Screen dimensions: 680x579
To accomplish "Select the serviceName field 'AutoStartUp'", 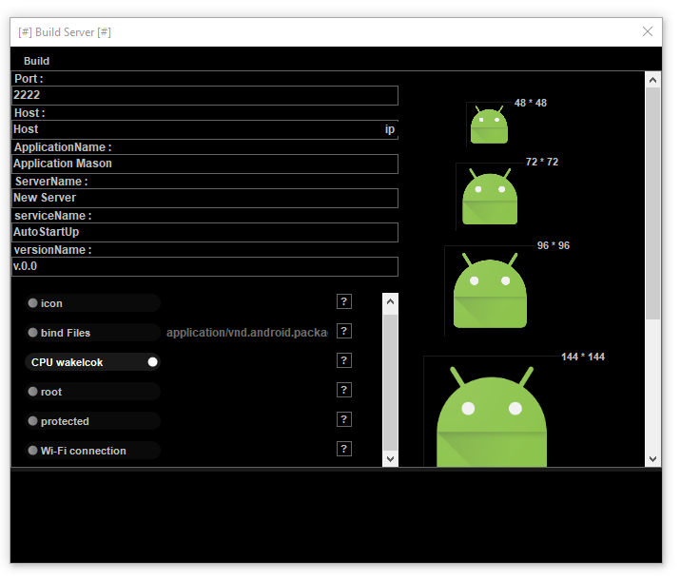I will [204, 232].
